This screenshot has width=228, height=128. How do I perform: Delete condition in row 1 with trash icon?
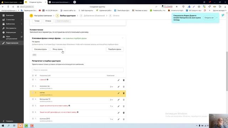(124, 80)
